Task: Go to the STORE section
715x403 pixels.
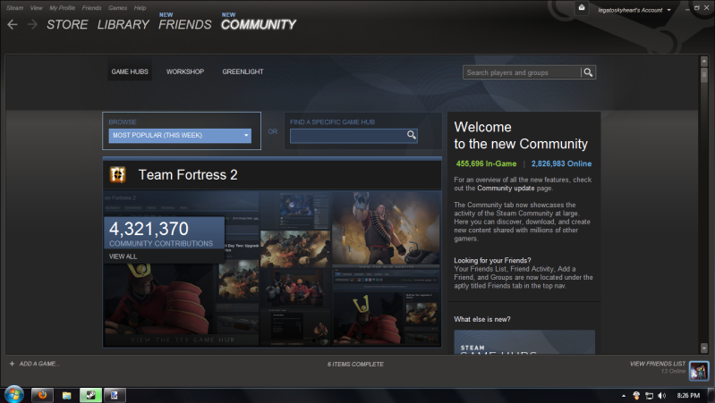Action: coord(67,25)
